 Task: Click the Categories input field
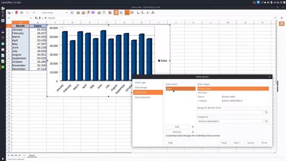point(230,121)
